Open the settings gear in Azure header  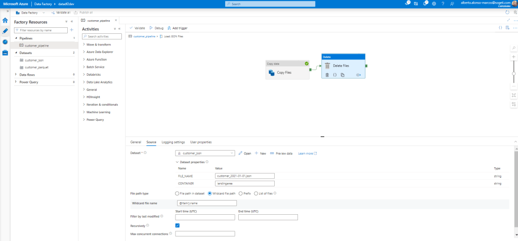[434, 4]
